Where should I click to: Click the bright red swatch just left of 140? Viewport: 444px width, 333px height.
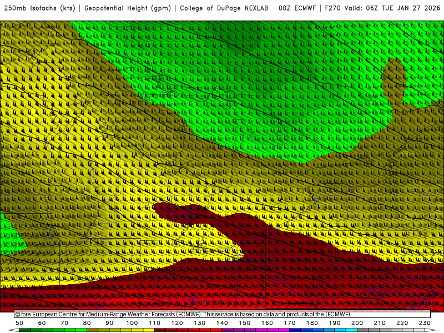point(216,330)
